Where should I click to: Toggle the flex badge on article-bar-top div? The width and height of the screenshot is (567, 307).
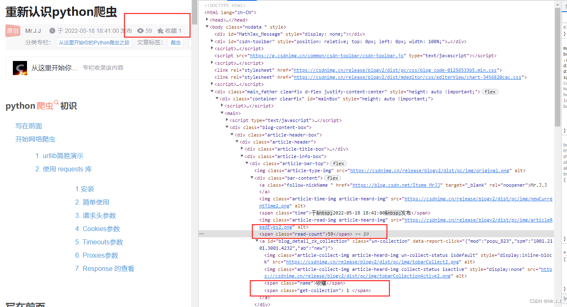tap(339, 163)
